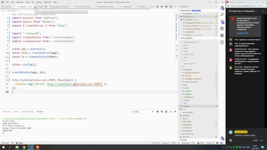267x150 pixels.
Task: Open the emoji picker in YouTube chat
Action: pyautogui.click(x=231, y=140)
